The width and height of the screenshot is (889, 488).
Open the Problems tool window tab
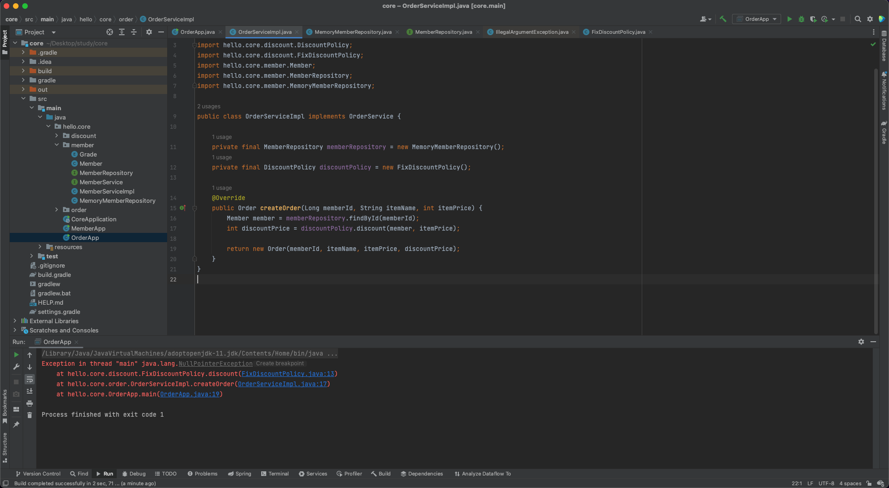pyautogui.click(x=202, y=474)
